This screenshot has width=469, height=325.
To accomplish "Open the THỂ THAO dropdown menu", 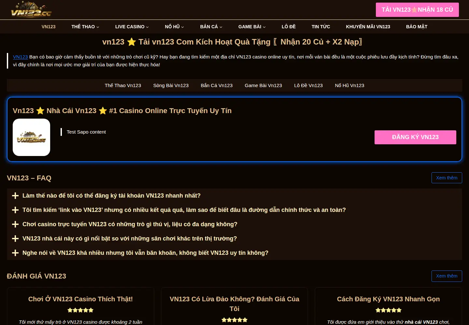I will tap(85, 27).
